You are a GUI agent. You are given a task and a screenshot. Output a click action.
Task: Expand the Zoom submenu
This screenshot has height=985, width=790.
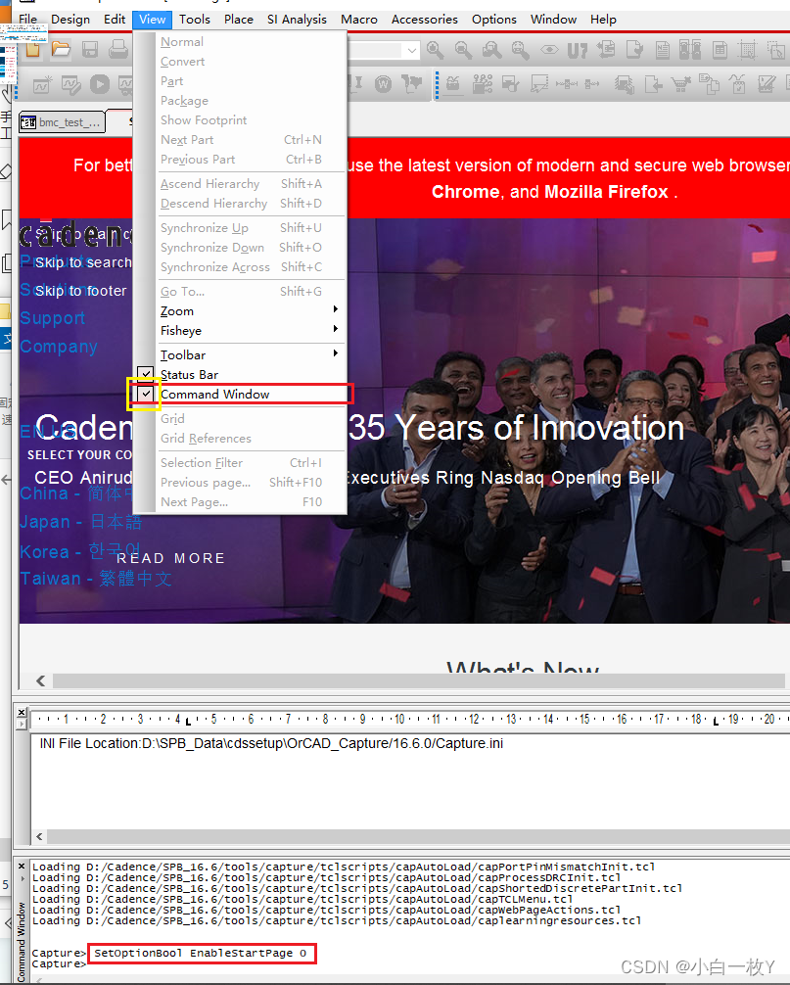tap(177, 310)
